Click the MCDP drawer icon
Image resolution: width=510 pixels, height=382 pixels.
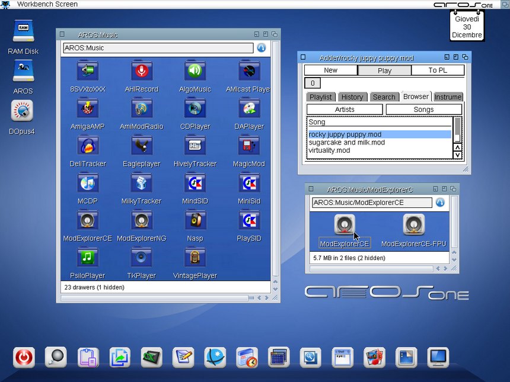pos(88,182)
